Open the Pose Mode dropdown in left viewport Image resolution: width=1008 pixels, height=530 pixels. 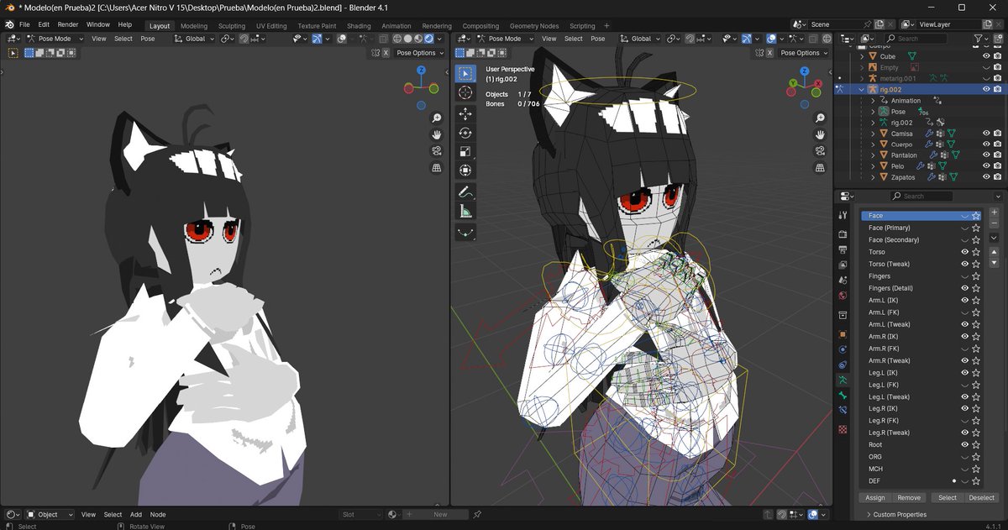pos(55,39)
